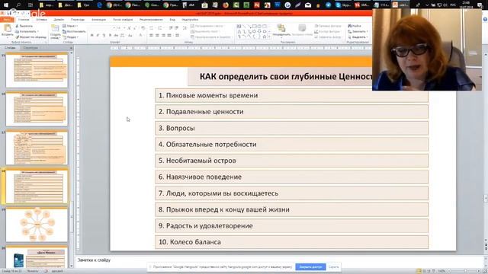Viewport: 488px width, 274px height.
Task: Toggle Strikethrough formatting
Action: pos(116,36)
